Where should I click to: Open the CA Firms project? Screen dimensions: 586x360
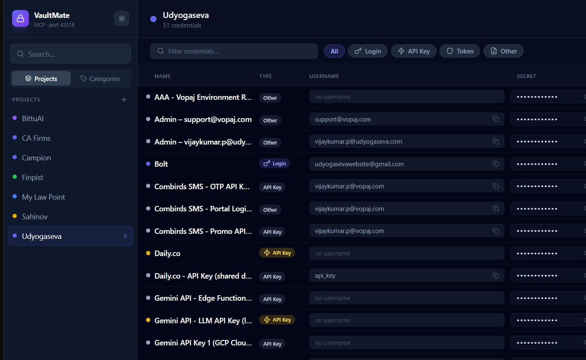[70, 138]
